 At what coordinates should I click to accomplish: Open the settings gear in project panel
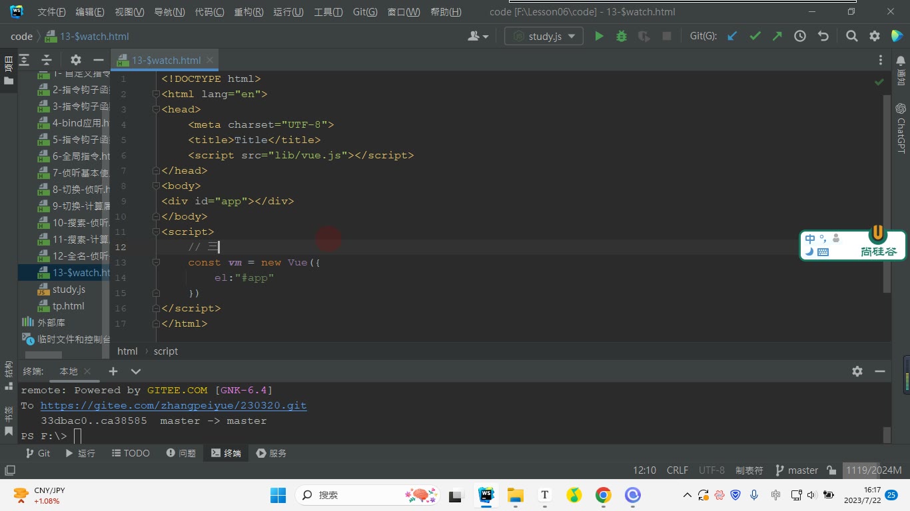(76, 60)
